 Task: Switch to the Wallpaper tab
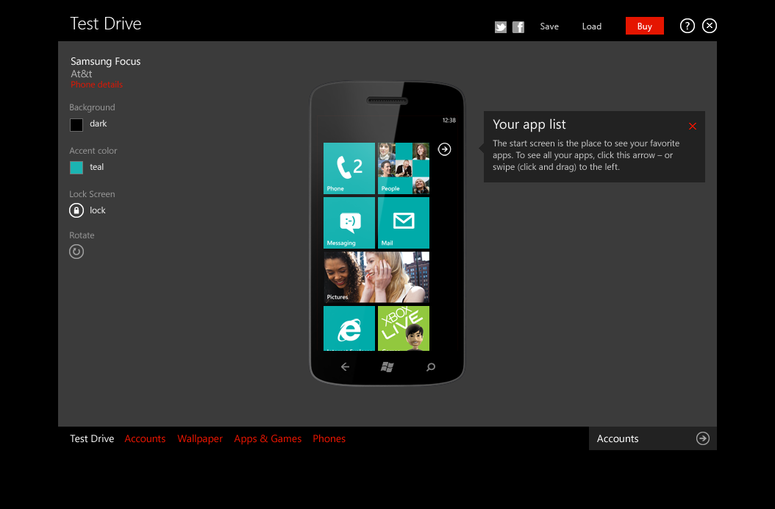200,439
